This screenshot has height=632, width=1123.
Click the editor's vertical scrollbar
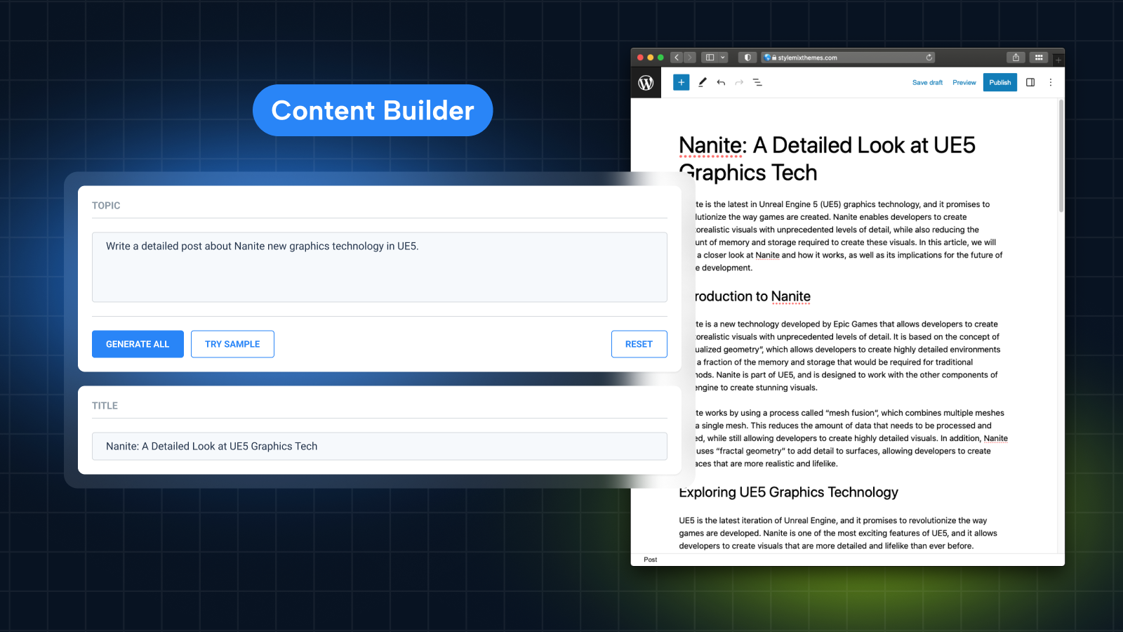point(1061,156)
